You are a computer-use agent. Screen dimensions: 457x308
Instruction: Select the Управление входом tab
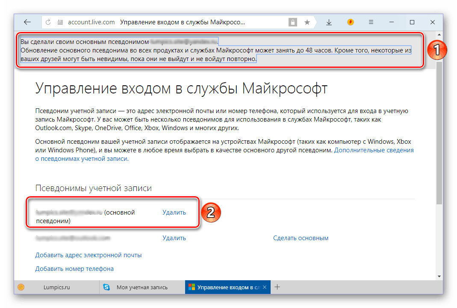click(222, 287)
